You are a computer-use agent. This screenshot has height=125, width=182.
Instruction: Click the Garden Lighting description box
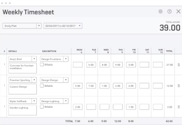pyautogui.click(x=23, y=110)
